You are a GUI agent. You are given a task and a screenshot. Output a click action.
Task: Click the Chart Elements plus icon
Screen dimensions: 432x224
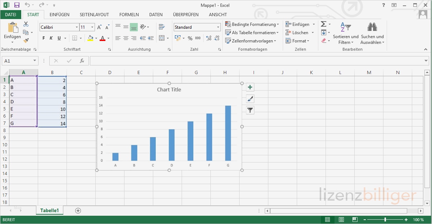point(250,87)
